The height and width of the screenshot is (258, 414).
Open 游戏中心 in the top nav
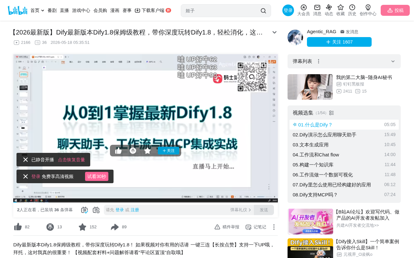tap(81, 10)
